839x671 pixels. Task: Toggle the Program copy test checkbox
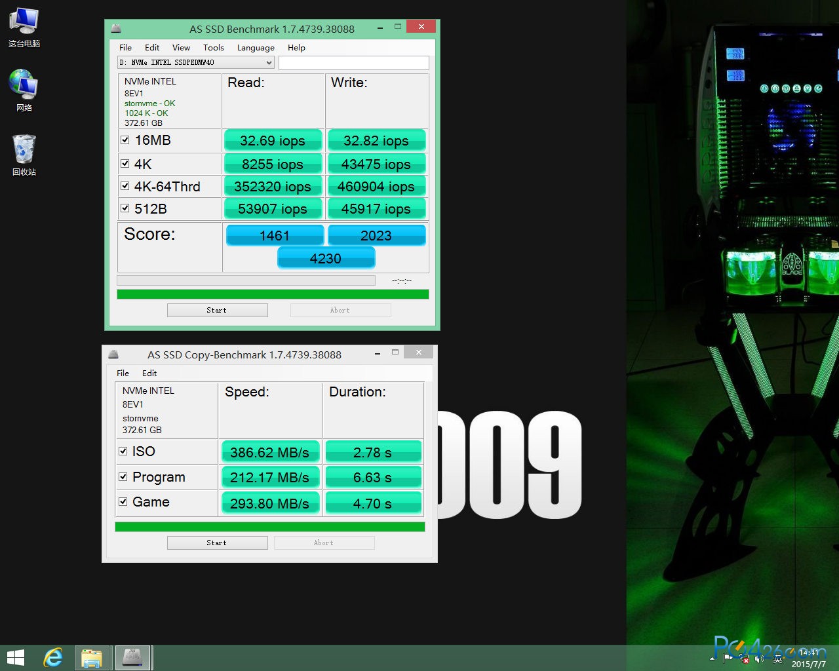click(123, 476)
